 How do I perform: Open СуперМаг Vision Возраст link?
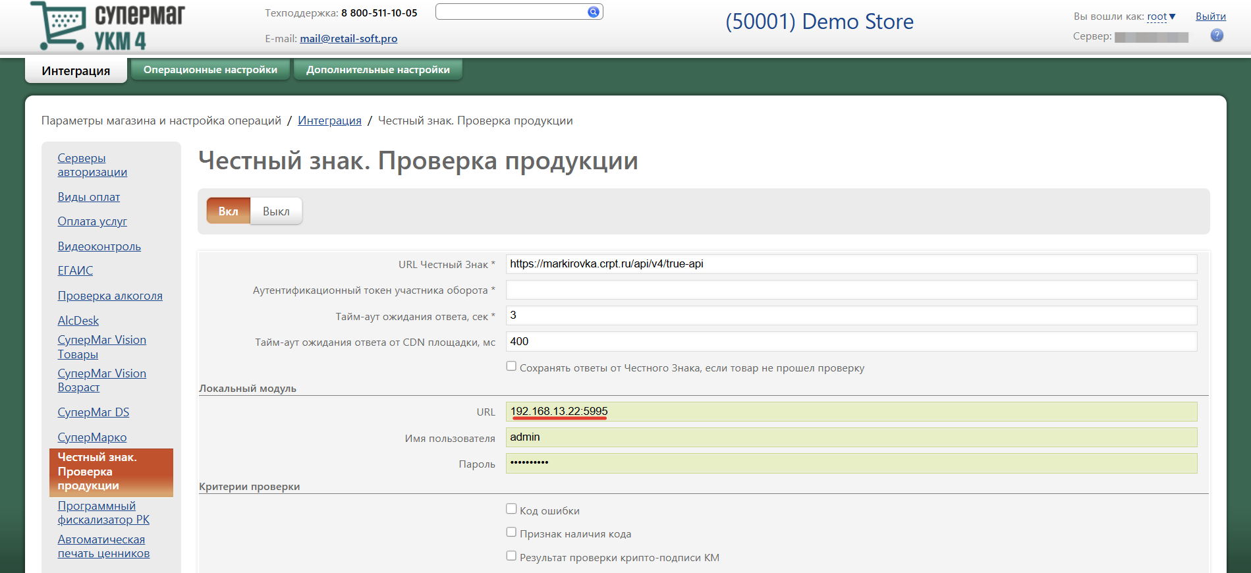click(102, 381)
